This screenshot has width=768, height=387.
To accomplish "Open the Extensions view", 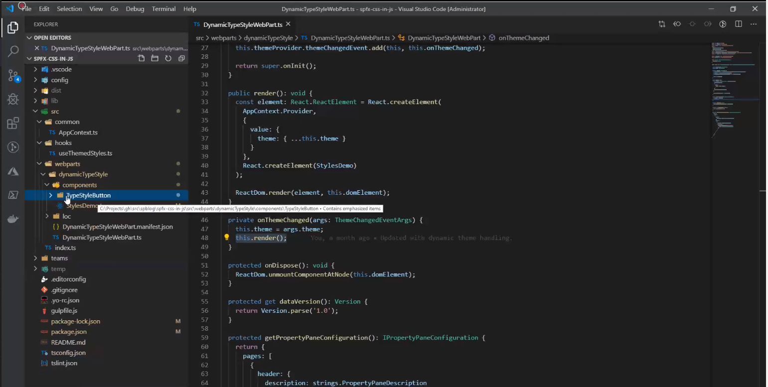I will [13, 124].
